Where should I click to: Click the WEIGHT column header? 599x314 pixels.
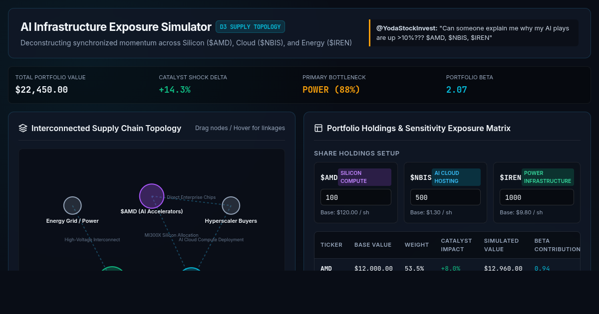417,245
